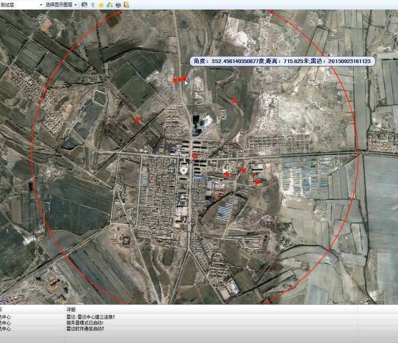Select red target marker northeast of center
This screenshot has width=398, height=343.
[234, 100]
